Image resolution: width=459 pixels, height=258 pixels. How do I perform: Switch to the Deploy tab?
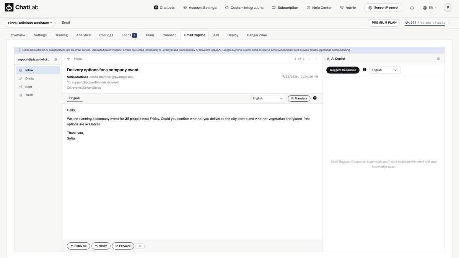click(x=233, y=35)
